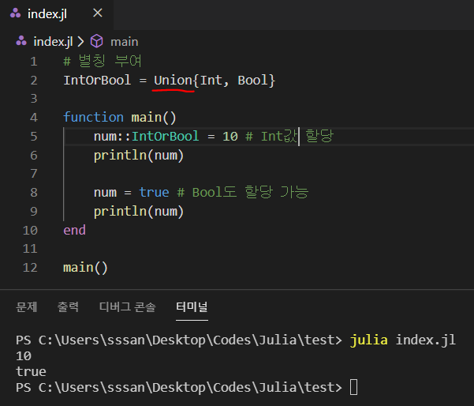Switch to the 문제 panel tab
Viewport: 474px width, 406px height.
27,306
